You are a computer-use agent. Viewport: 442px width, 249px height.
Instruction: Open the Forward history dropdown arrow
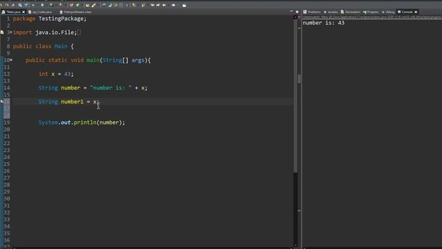pos(178,6)
